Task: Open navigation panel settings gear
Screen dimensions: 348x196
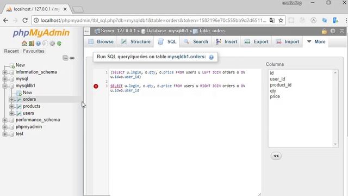Action: pos(52,44)
